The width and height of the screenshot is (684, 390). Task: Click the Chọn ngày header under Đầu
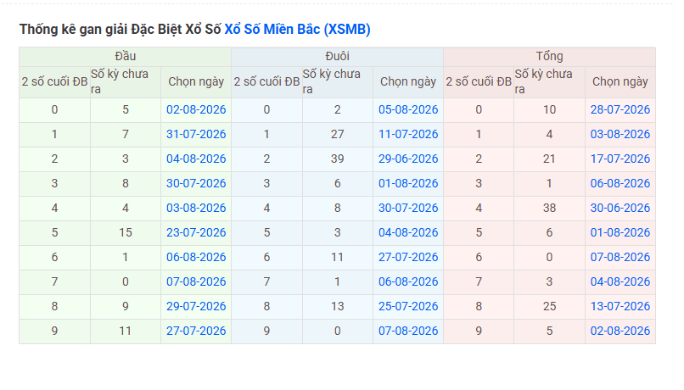click(x=196, y=82)
